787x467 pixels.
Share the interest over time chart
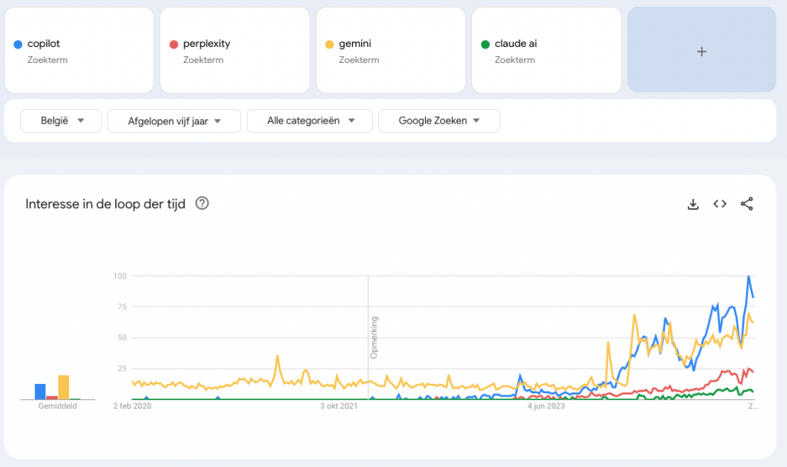tap(746, 204)
